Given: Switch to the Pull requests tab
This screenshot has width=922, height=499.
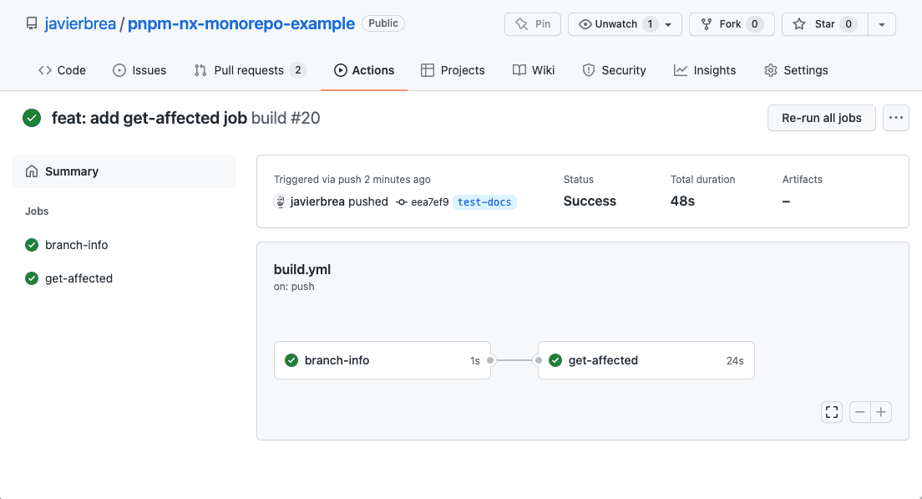Looking at the screenshot, I should click(x=250, y=70).
